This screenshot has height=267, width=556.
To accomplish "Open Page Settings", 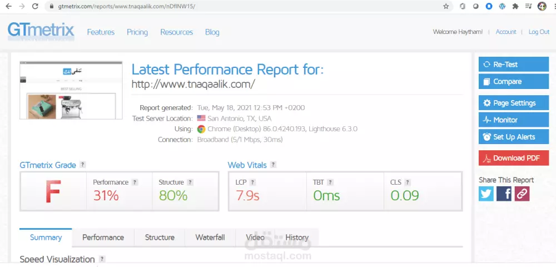I will tap(513, 103).
